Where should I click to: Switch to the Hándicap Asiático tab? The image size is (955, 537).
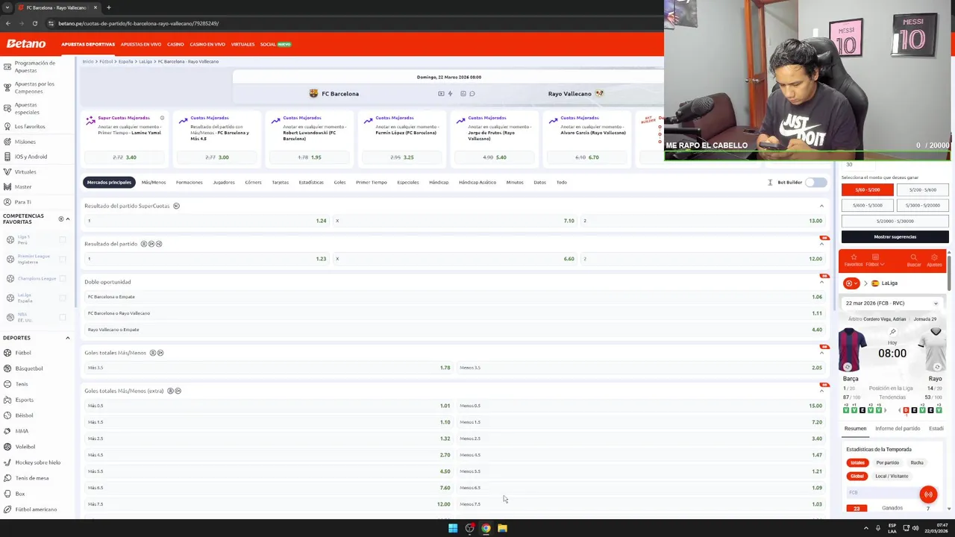(x=477, y=182)
